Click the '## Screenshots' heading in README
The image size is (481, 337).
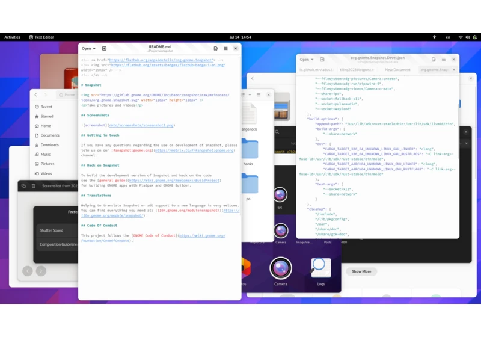tap(95, 116)
